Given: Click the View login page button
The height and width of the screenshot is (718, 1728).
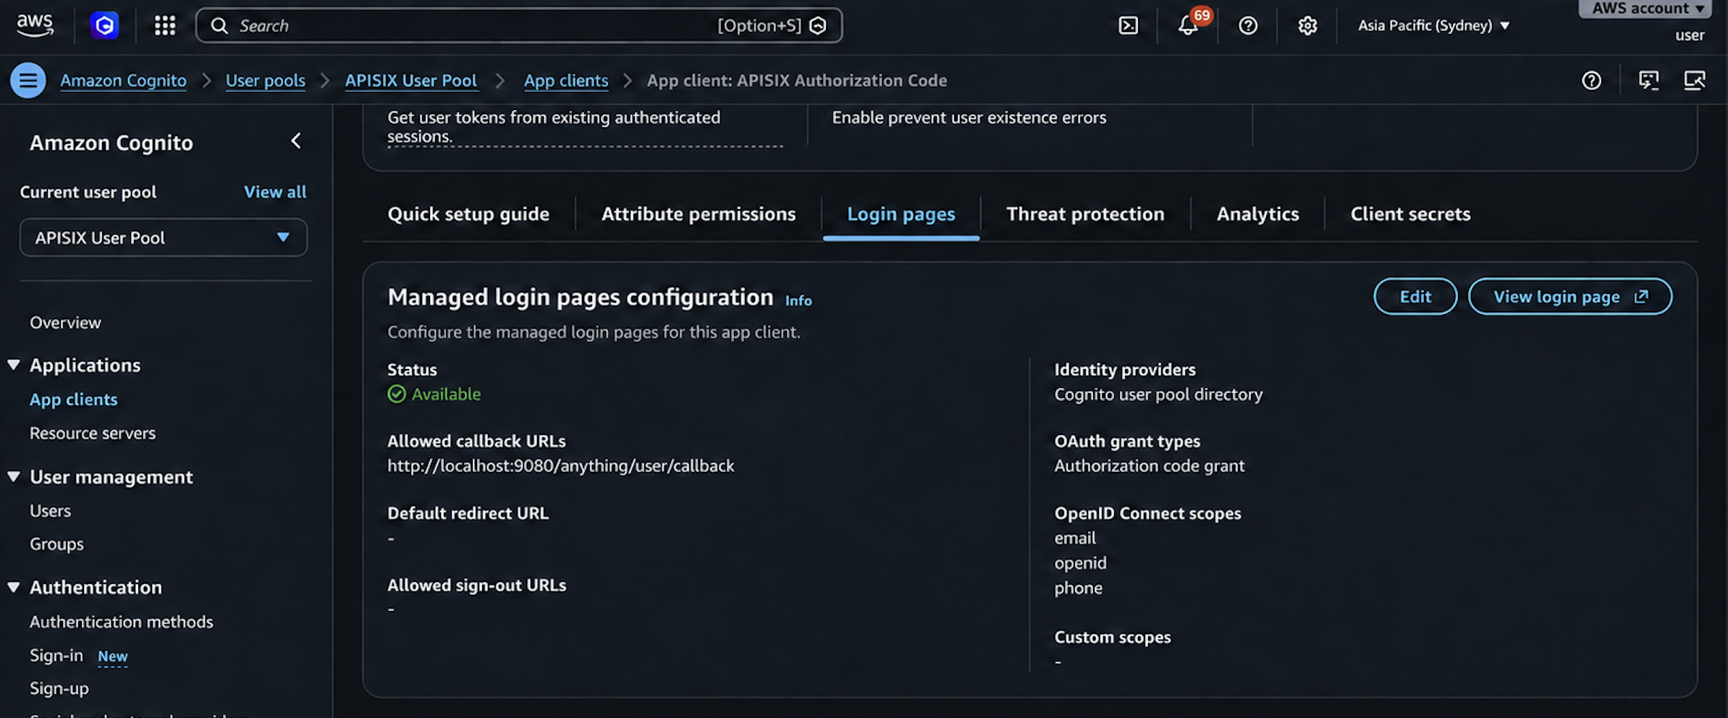Looking at the screenshot, I should coord(1570,297).
